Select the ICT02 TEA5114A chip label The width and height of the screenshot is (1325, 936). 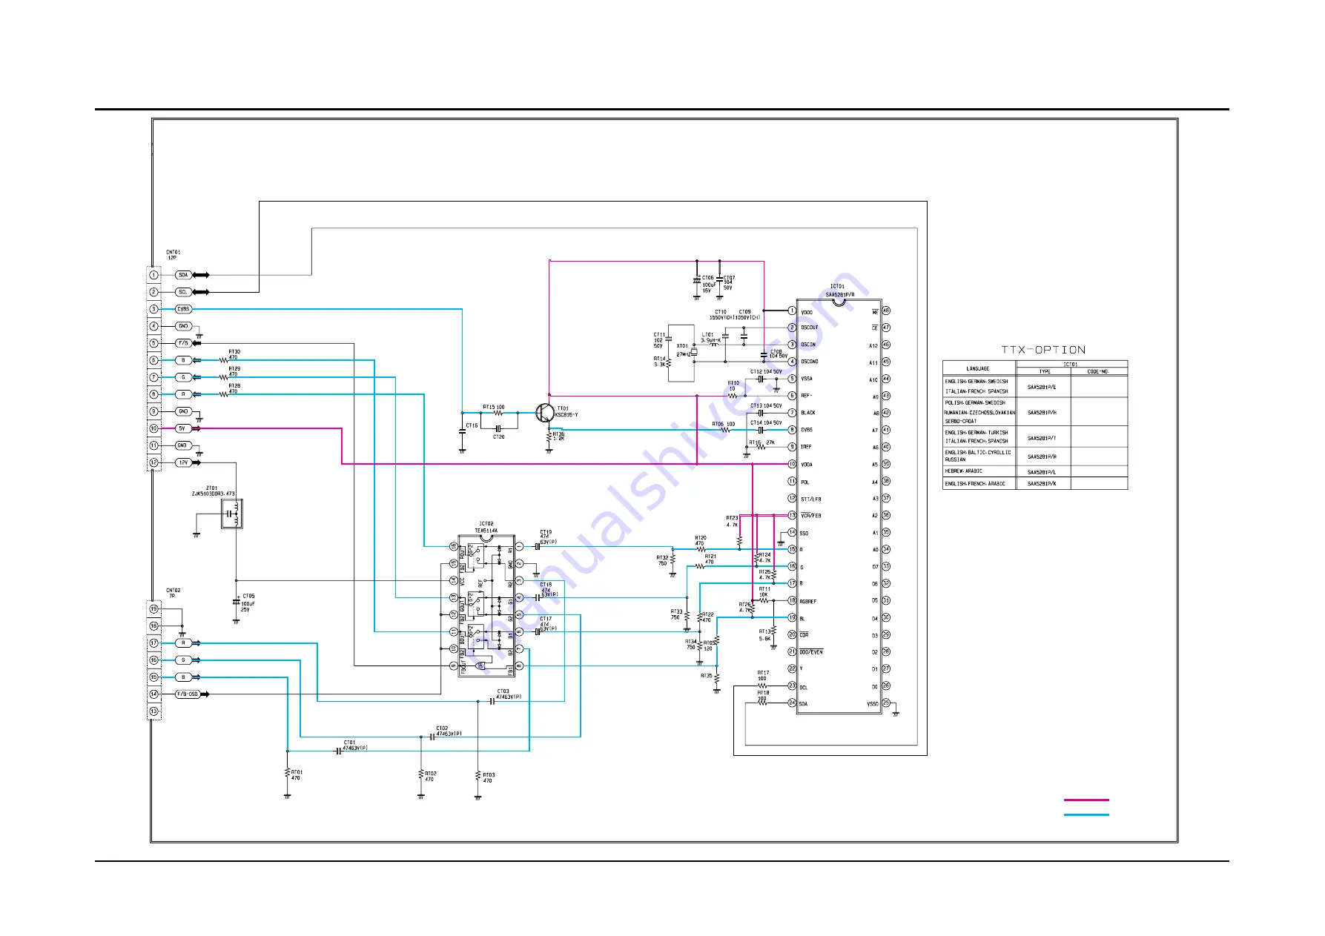click(x=486, y=527)
